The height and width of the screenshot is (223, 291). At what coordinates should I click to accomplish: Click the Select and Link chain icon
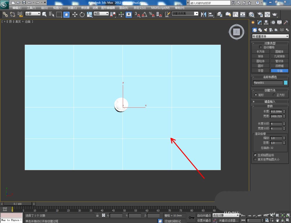5,14
